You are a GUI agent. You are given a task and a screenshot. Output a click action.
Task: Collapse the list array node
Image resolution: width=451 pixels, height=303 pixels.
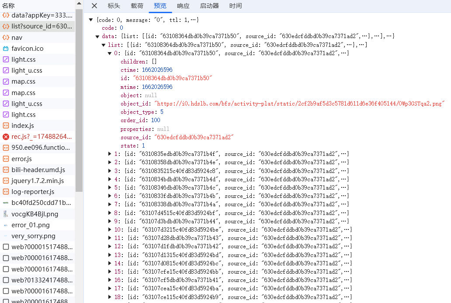point(104,45)
